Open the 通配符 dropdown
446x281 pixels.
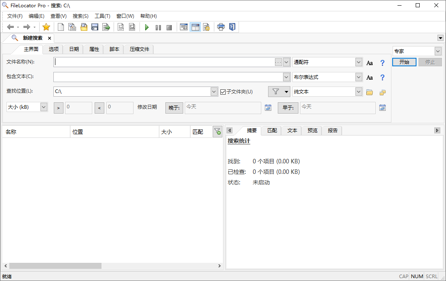358,62
